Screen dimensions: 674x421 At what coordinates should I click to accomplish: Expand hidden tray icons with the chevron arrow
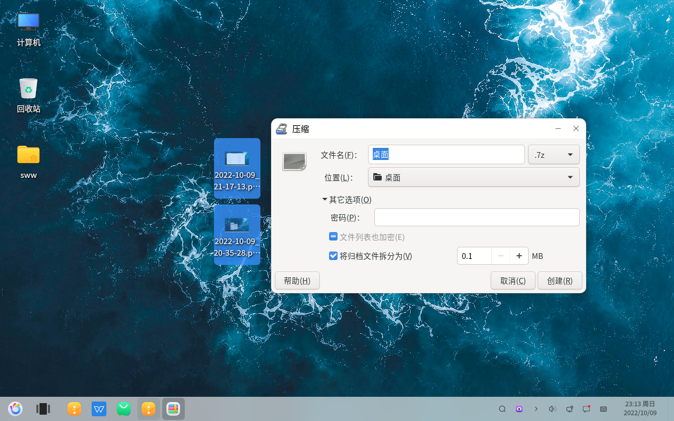536,409
